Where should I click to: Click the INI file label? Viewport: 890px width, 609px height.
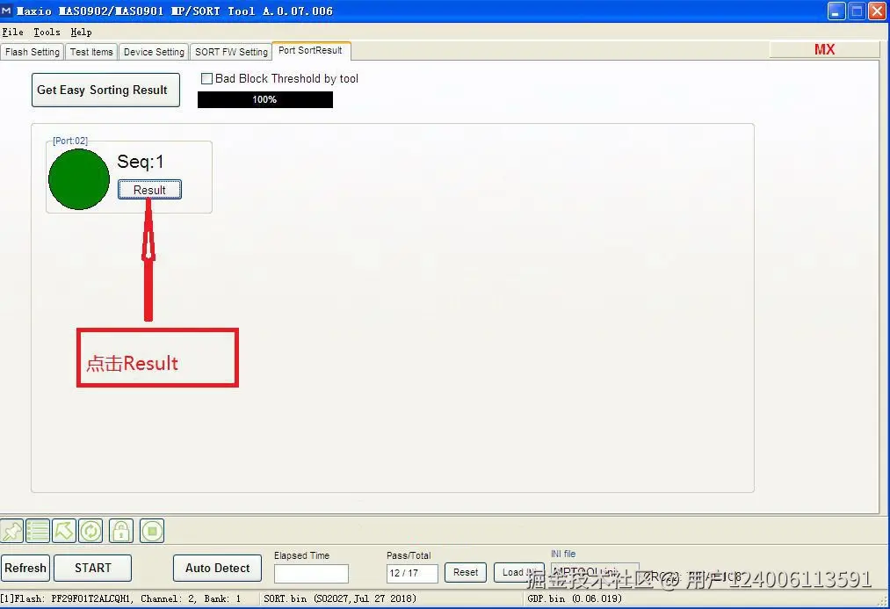pyautogui.click(x=563, y=554)
